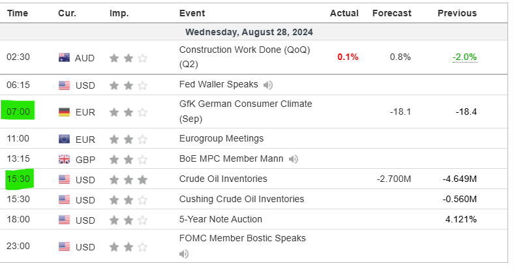Click speaker icon under FOMC Member Bostic Speaks
The image size is (514, 268).
coord(184,253)
